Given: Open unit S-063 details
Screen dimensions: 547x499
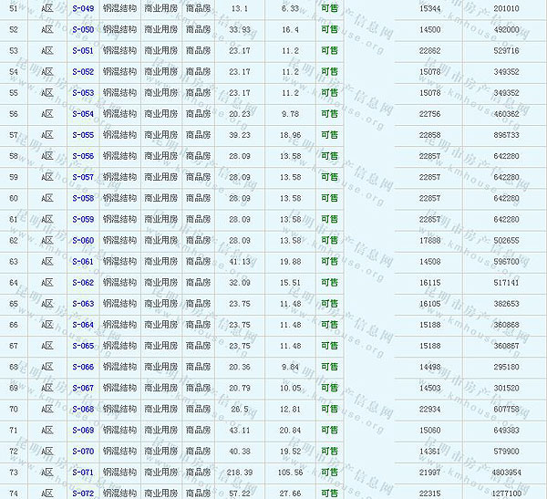Looking at the screenshot, I should (x=82, y=304).
